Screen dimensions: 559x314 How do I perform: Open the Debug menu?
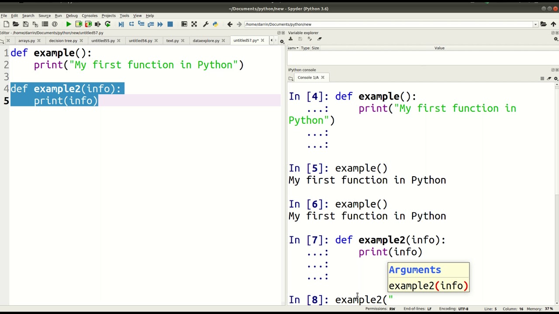tap(72, 16)
